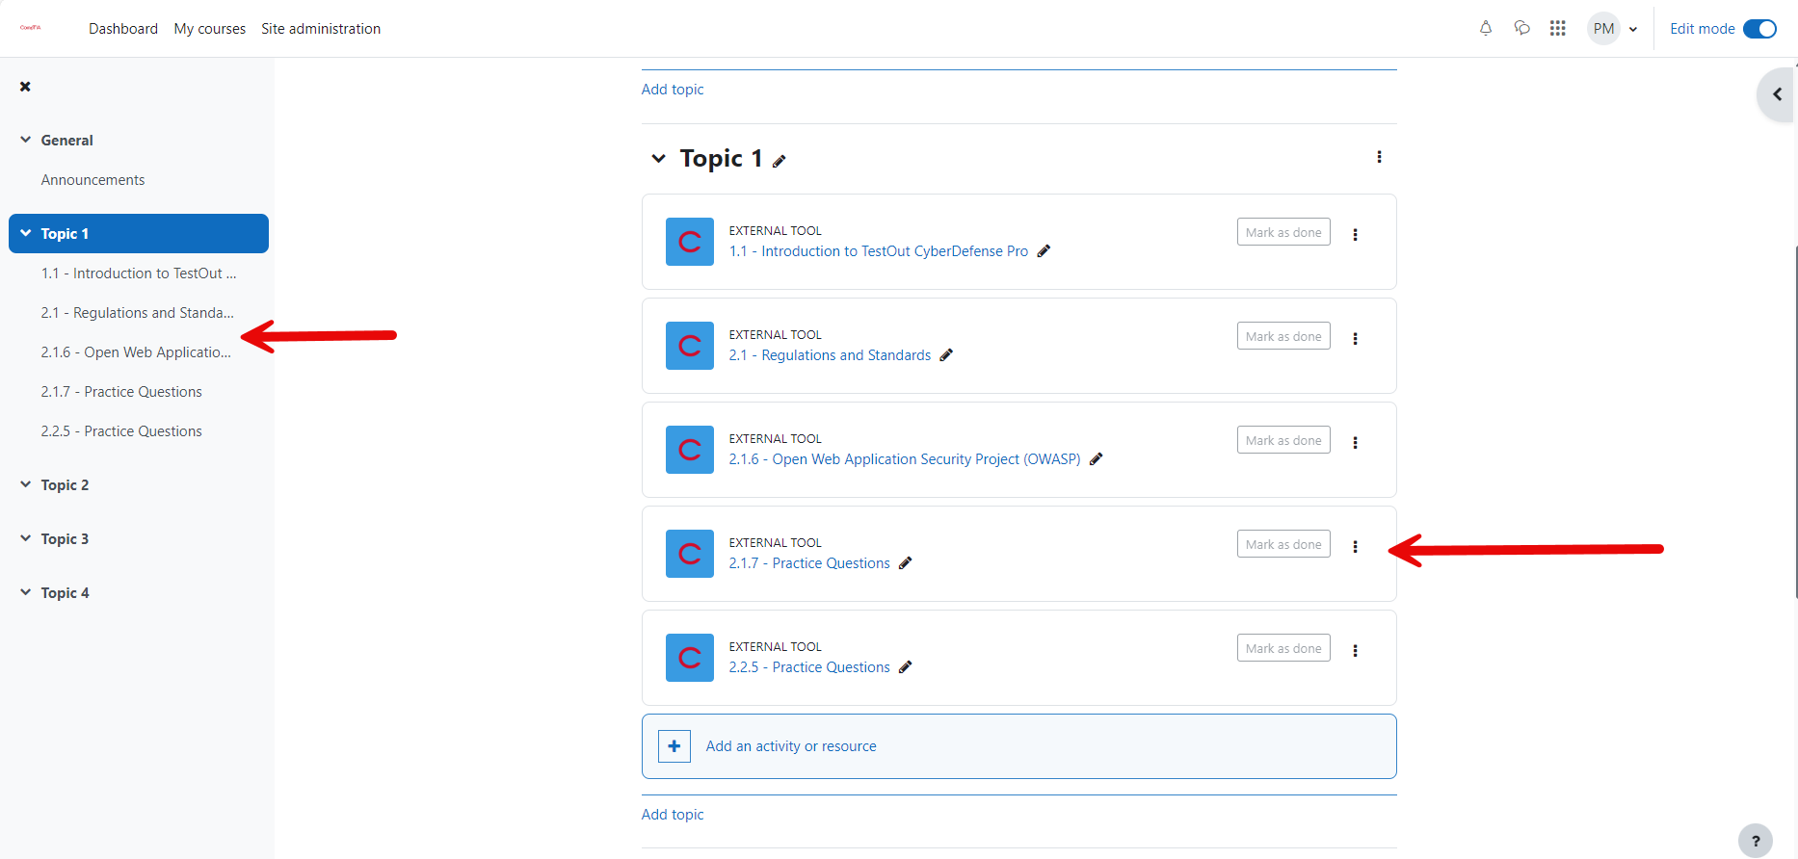Open 1.1 Introduction to TestOut CyberDefense Pro
Screen dimensions: 1798x859
coord(879,251)
